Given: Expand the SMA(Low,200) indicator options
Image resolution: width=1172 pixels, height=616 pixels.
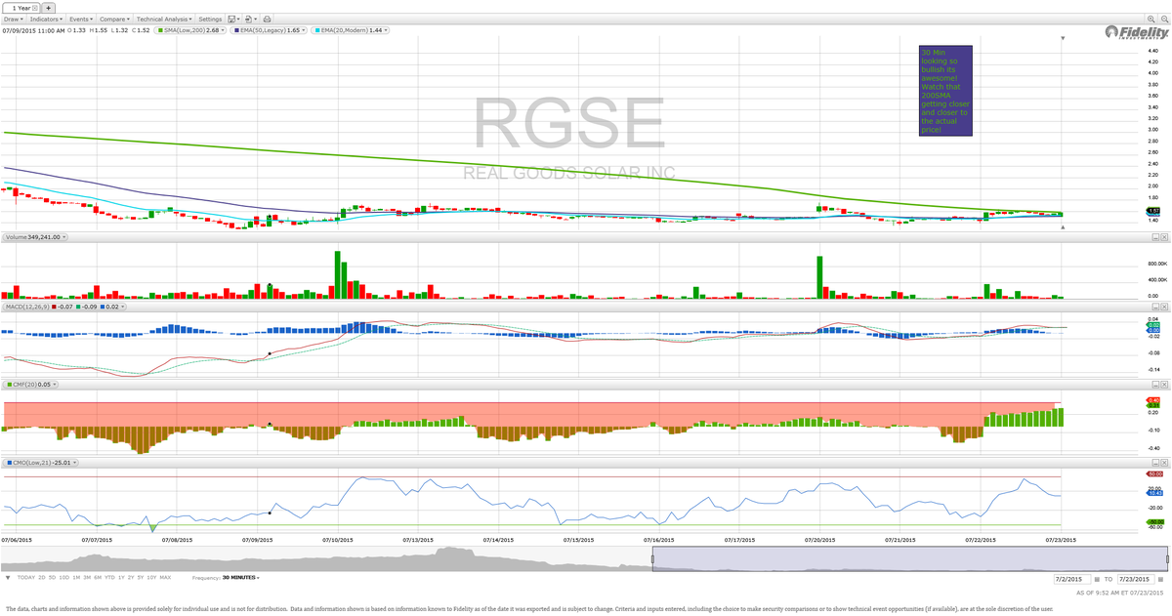Looking at the screenshot, I should point(224,30).
